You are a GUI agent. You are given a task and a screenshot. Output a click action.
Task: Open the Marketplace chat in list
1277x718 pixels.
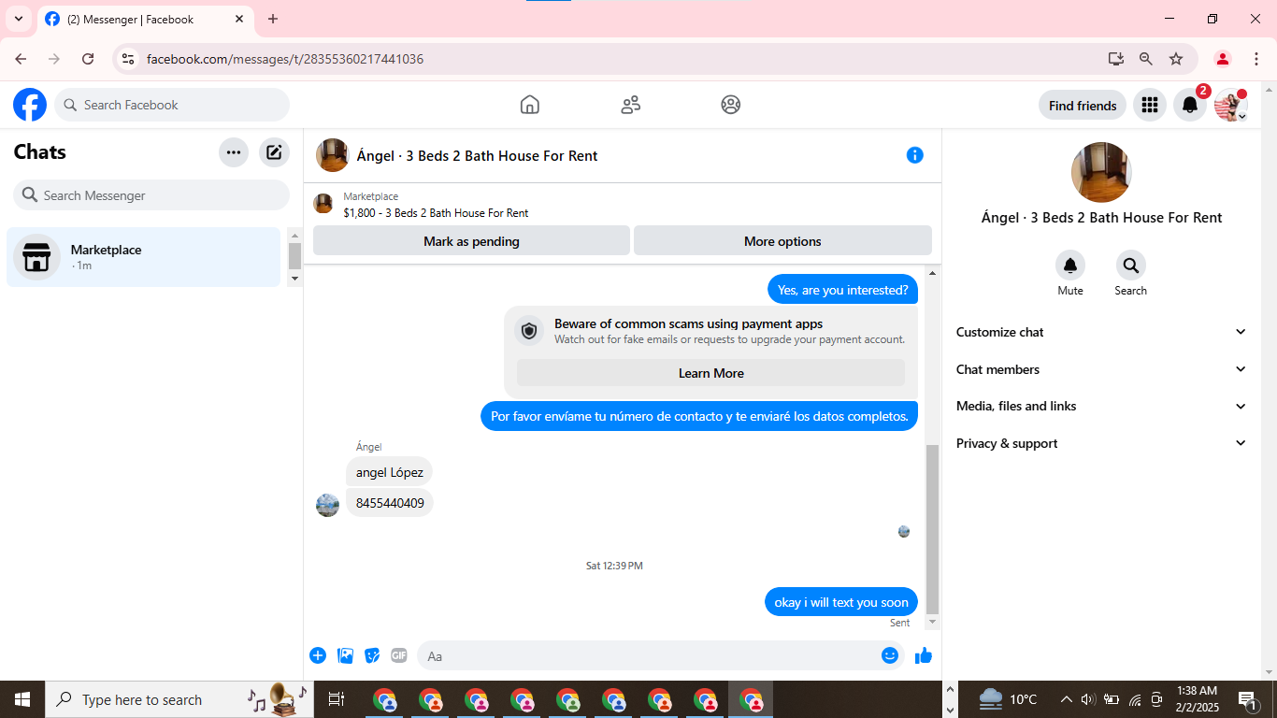(x=143, y=257)
